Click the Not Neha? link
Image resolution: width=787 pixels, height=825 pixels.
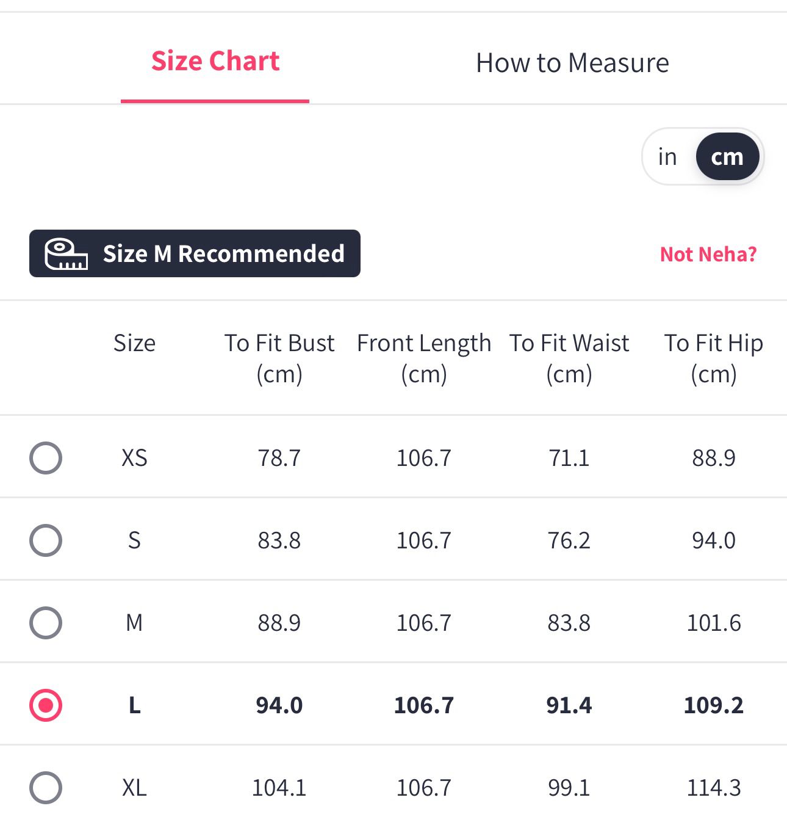click(708, 254)
